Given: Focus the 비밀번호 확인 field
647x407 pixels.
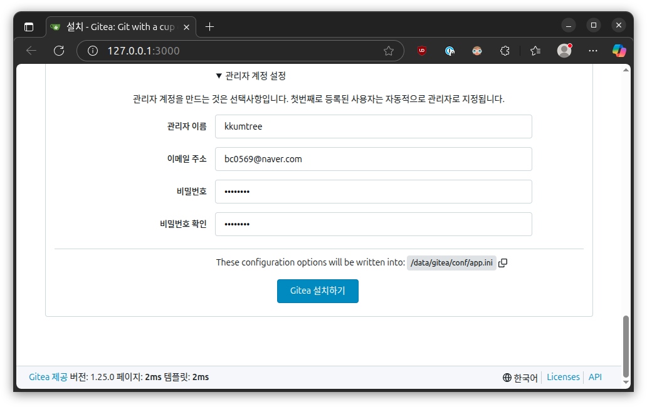Looking at the screenshot, I should tap(374, 224).
